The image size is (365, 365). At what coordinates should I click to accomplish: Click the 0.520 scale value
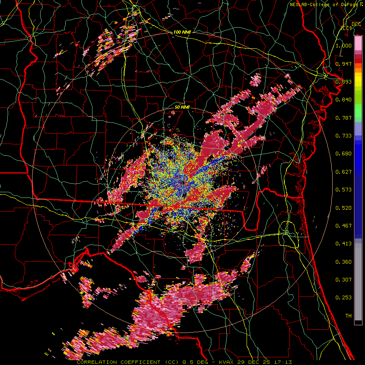pyautogui.click(x=344, y=208)
